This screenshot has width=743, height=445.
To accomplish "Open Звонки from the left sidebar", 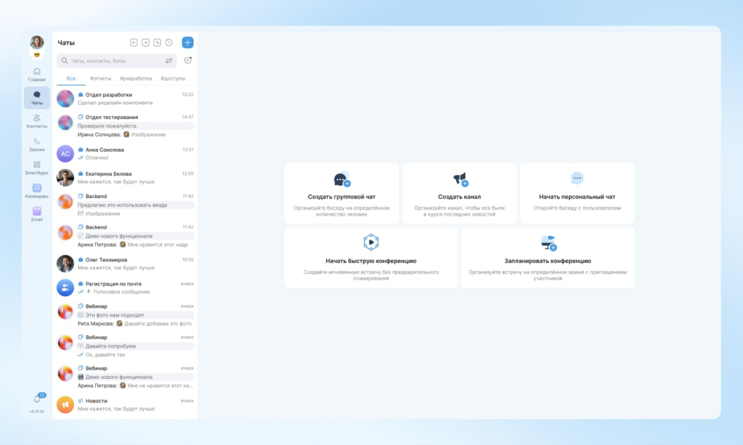I will click(x=36, y=142).
